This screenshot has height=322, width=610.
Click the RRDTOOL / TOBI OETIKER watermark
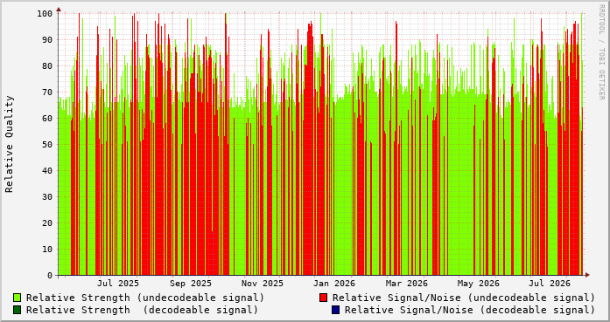pyautogui.click(x=601, y=52)
